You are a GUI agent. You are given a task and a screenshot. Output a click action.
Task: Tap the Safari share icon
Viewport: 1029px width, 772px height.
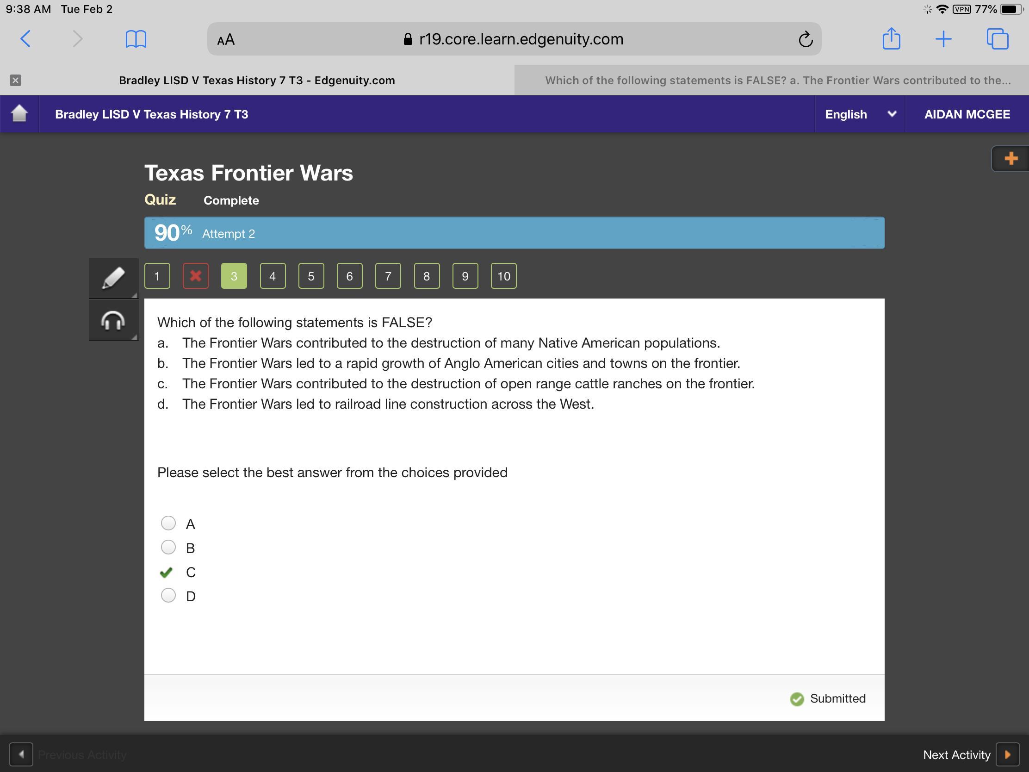click(x=891, y=38)
